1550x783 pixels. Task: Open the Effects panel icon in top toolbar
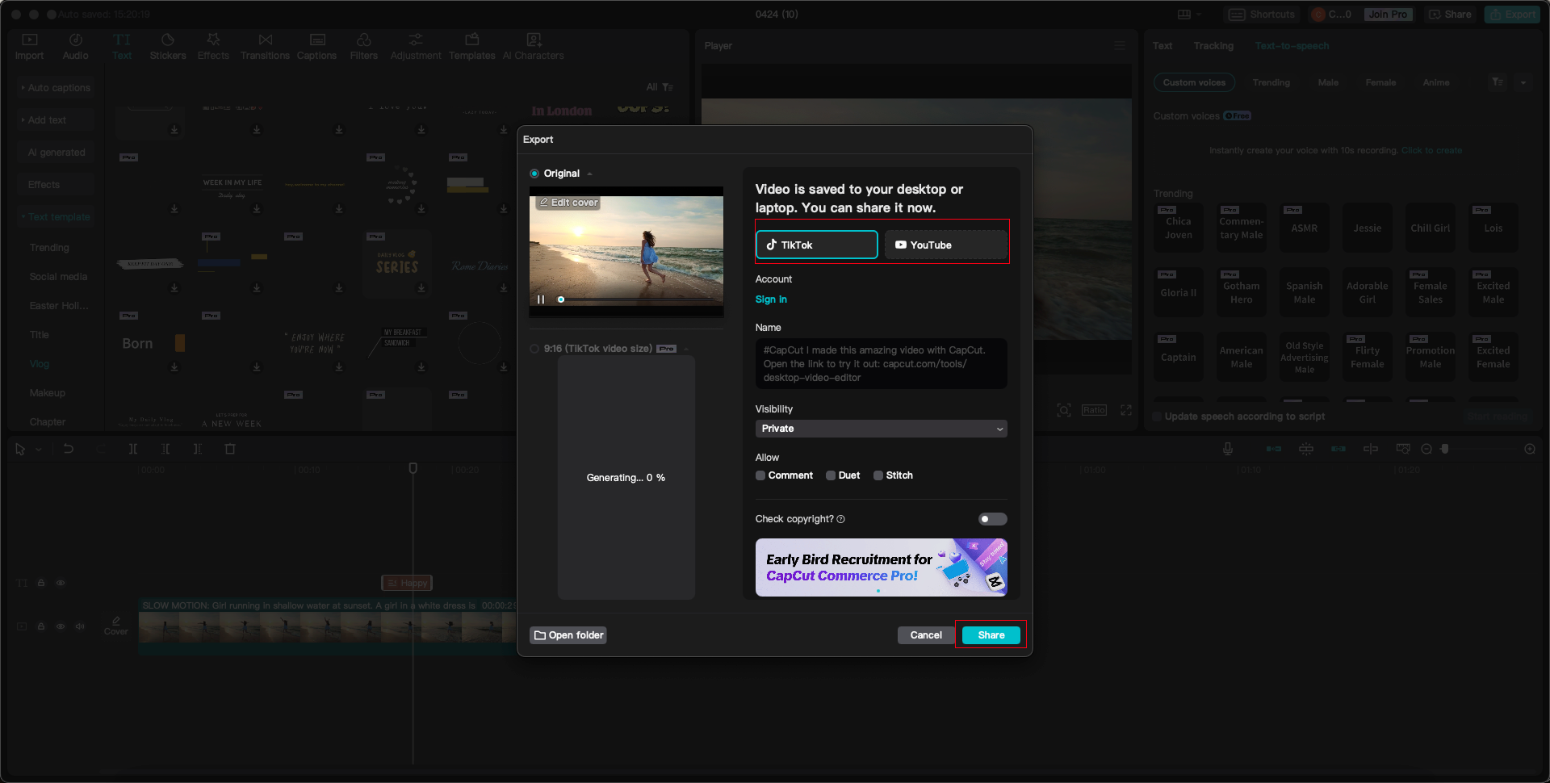point(213,46)
